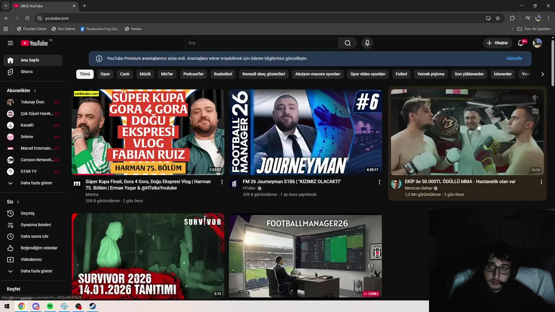Open Spotify from the taskbar
555x312 pixels.
click(x=50, y=306)
